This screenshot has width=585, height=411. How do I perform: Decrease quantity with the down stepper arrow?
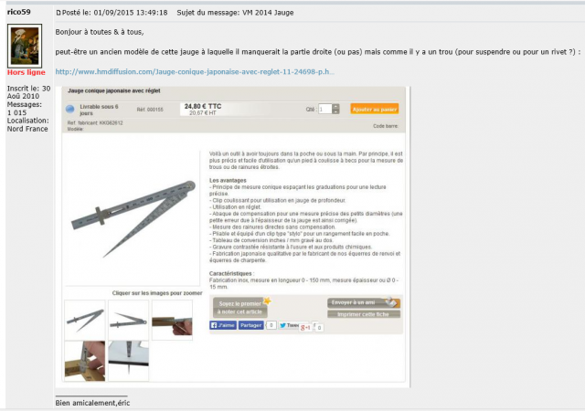tap(335, 111)
